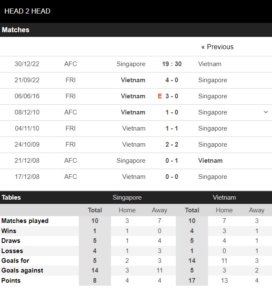Open the 4 - 0 score of the 21/09/22 match
The image size is (272, 295).
pos(172,80)
